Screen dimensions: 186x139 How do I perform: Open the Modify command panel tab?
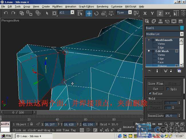click(x=154, y=21)
